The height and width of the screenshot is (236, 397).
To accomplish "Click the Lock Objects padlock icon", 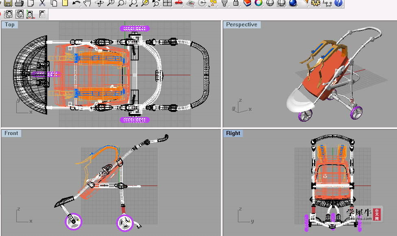I will tap(236, 3).
